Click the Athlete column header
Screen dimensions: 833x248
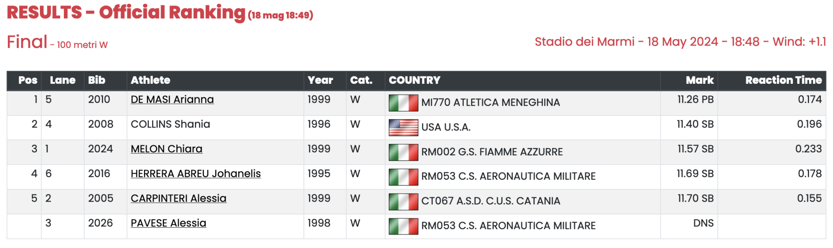[x=150, y=80]
